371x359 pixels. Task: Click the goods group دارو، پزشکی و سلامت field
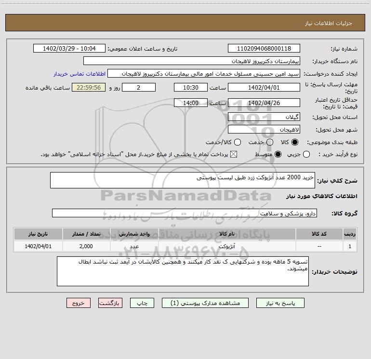click(x=185, y=213)
